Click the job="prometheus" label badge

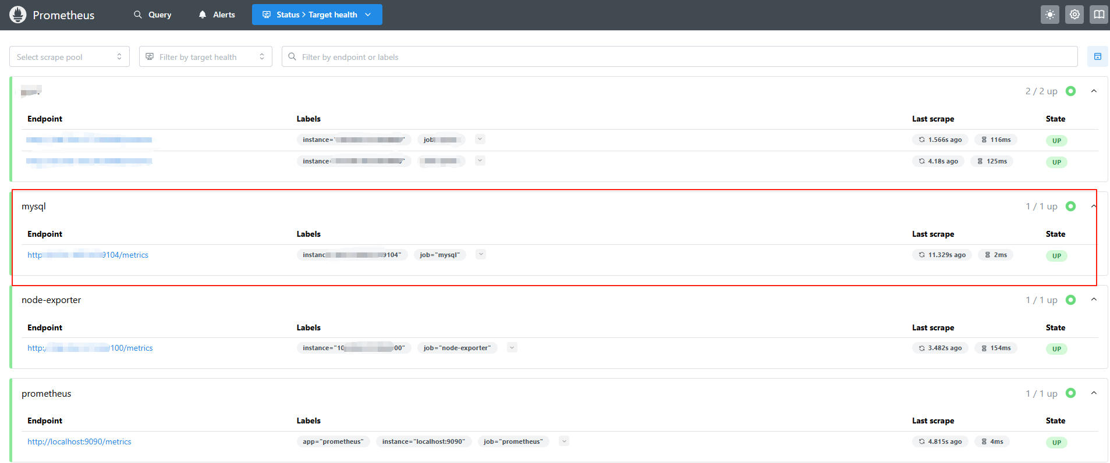[x=513, y=441]
